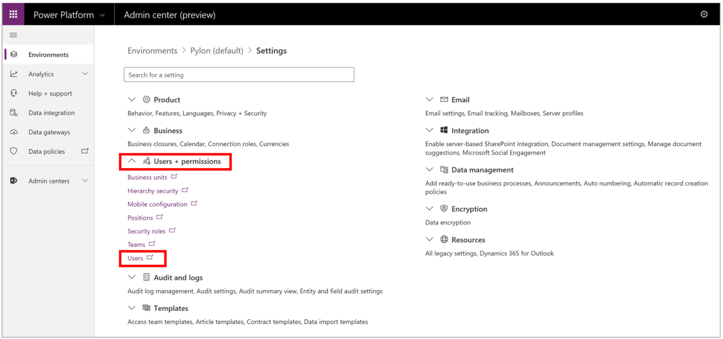The width and height of the screenshot is (723, 339).
Task: Open the Users link
Action: [135, 258]
